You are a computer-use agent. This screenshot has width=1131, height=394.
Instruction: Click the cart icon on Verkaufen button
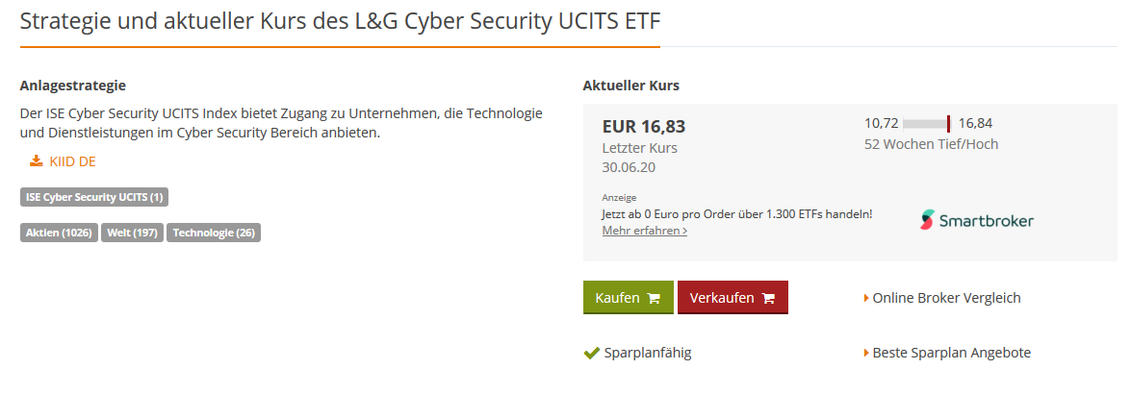tap(768, 298)
